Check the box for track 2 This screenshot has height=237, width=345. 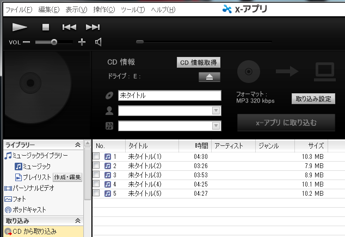(x=96, y=165)
